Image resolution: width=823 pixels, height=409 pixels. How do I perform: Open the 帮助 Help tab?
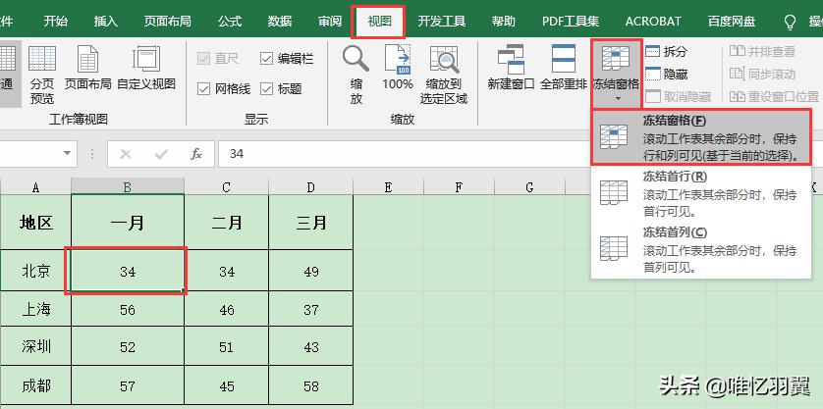[504, 22]
